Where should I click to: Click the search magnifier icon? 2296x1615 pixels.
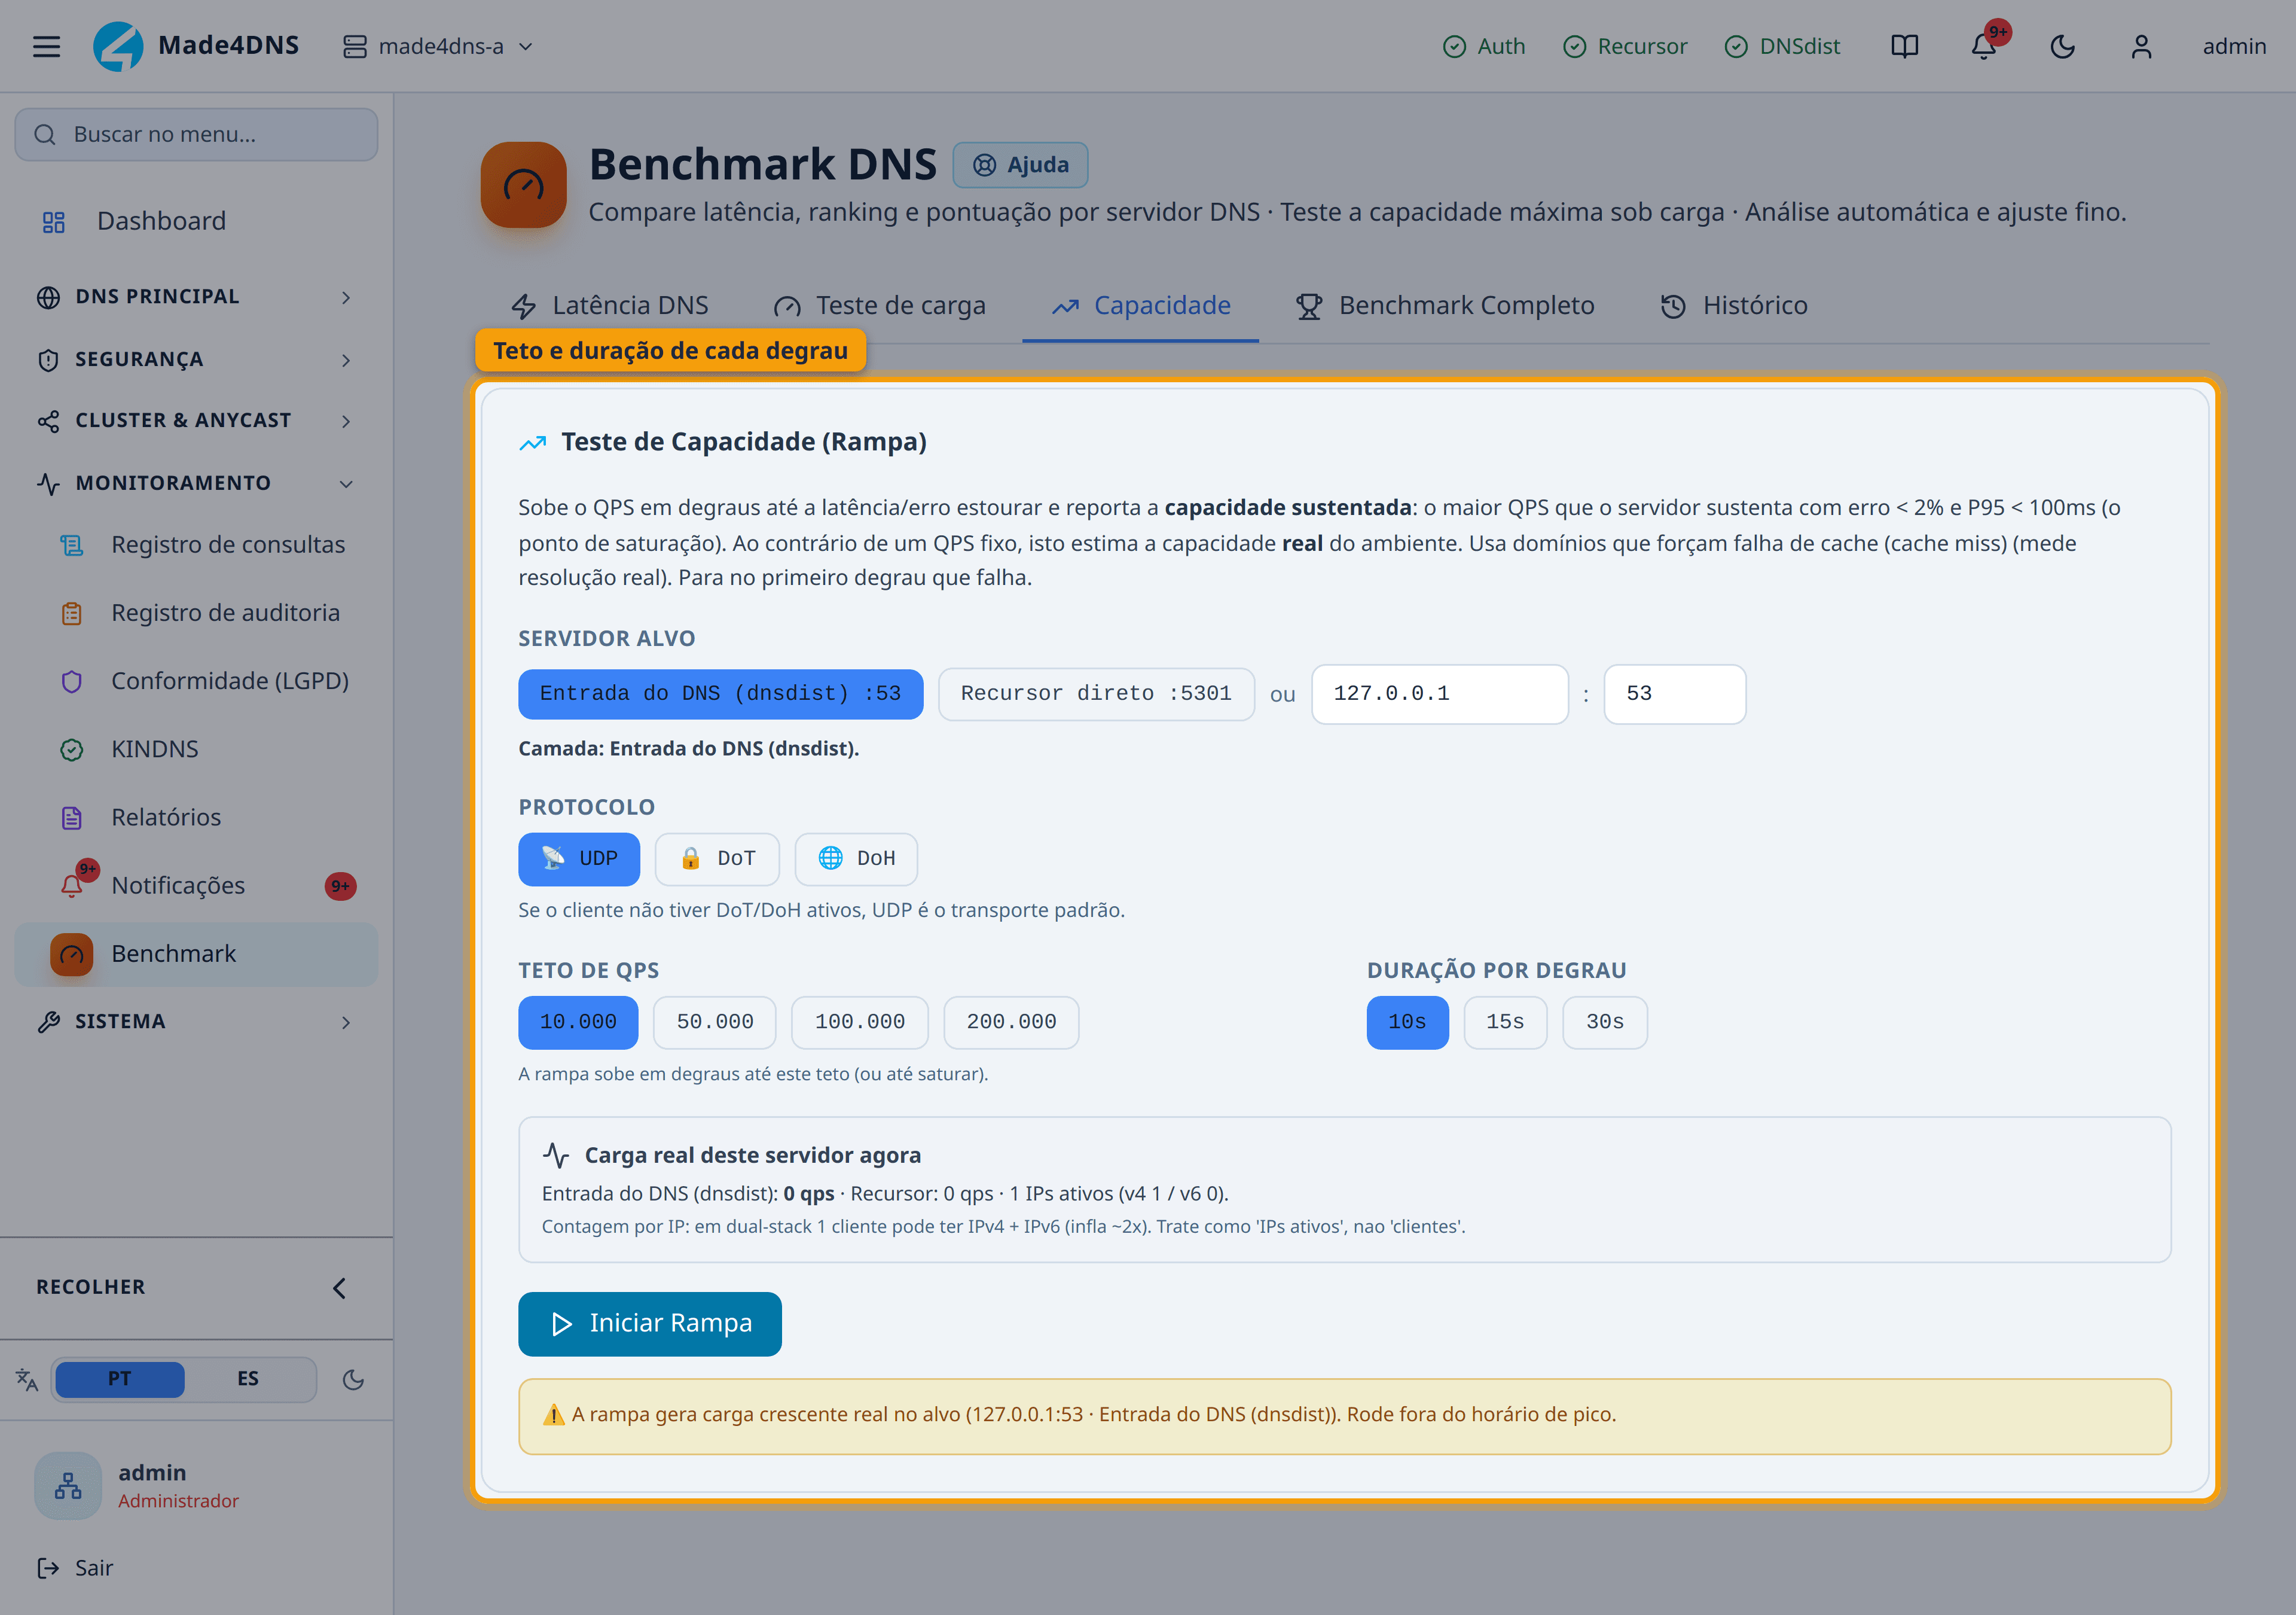[x=45, y=134]
